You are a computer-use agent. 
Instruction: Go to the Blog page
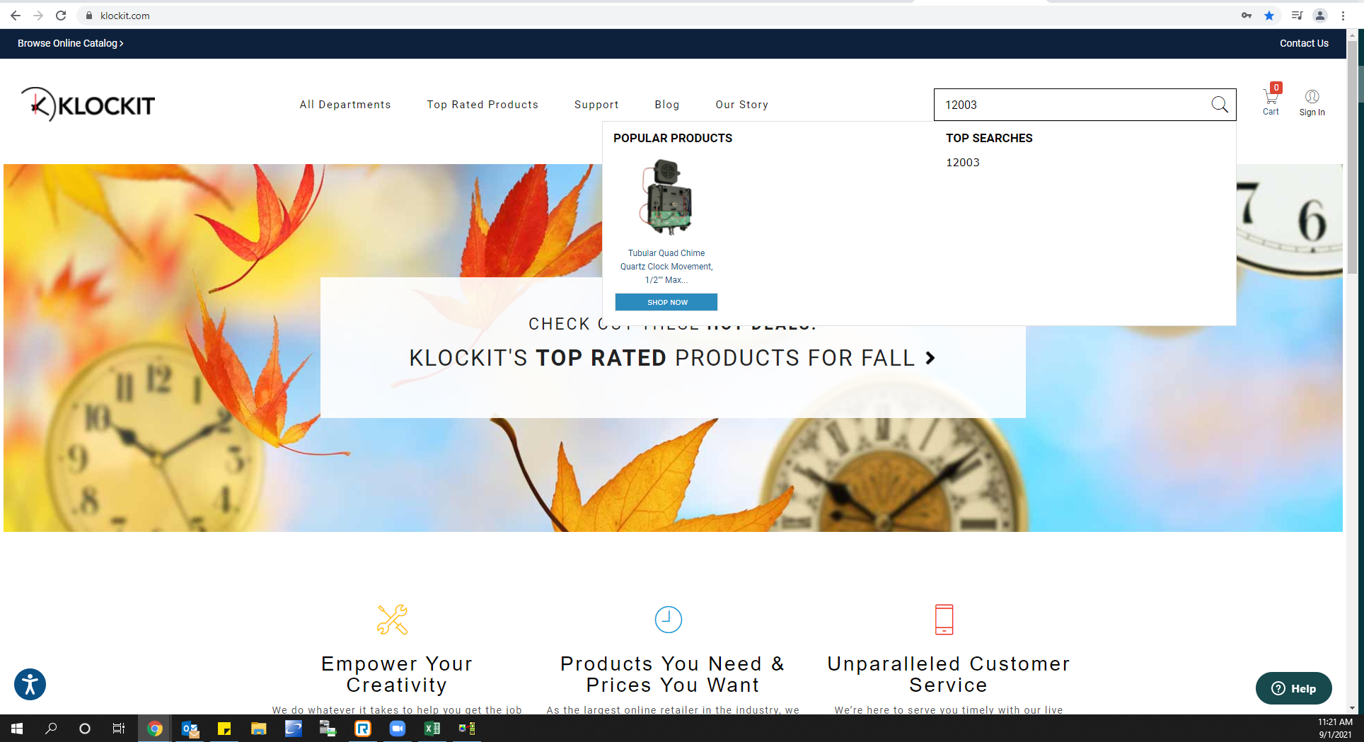tap(667, 105)
